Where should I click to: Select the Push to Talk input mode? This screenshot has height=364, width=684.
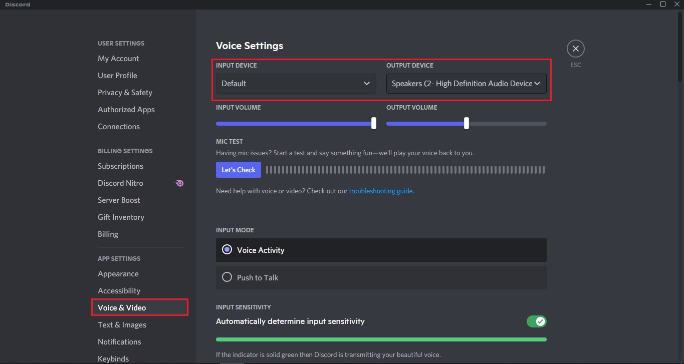(381, 277)
